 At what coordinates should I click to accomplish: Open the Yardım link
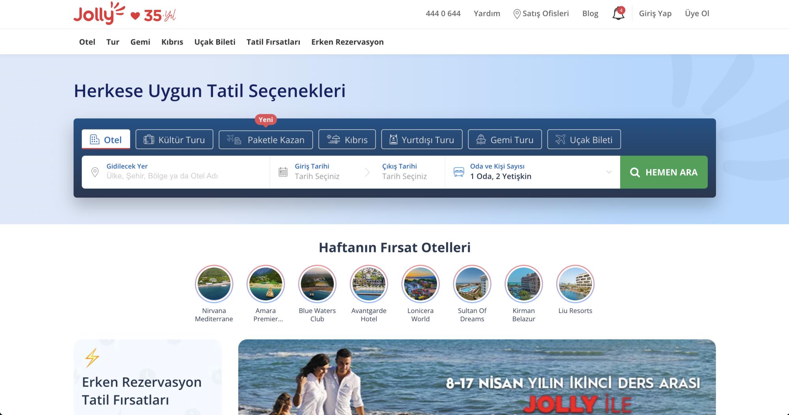(487, 13)
